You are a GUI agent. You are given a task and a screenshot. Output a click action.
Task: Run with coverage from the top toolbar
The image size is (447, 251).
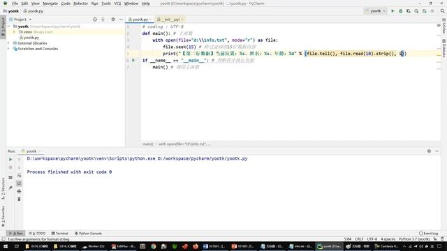click(409, 11)
